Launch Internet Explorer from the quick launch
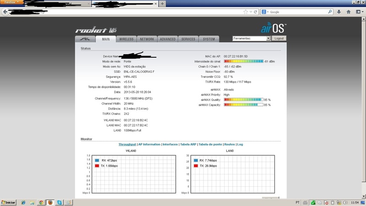The width and height of the screenshot is (366, 206). 23,202
